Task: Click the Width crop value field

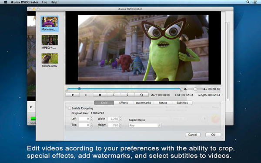Action: click(114, 119)
